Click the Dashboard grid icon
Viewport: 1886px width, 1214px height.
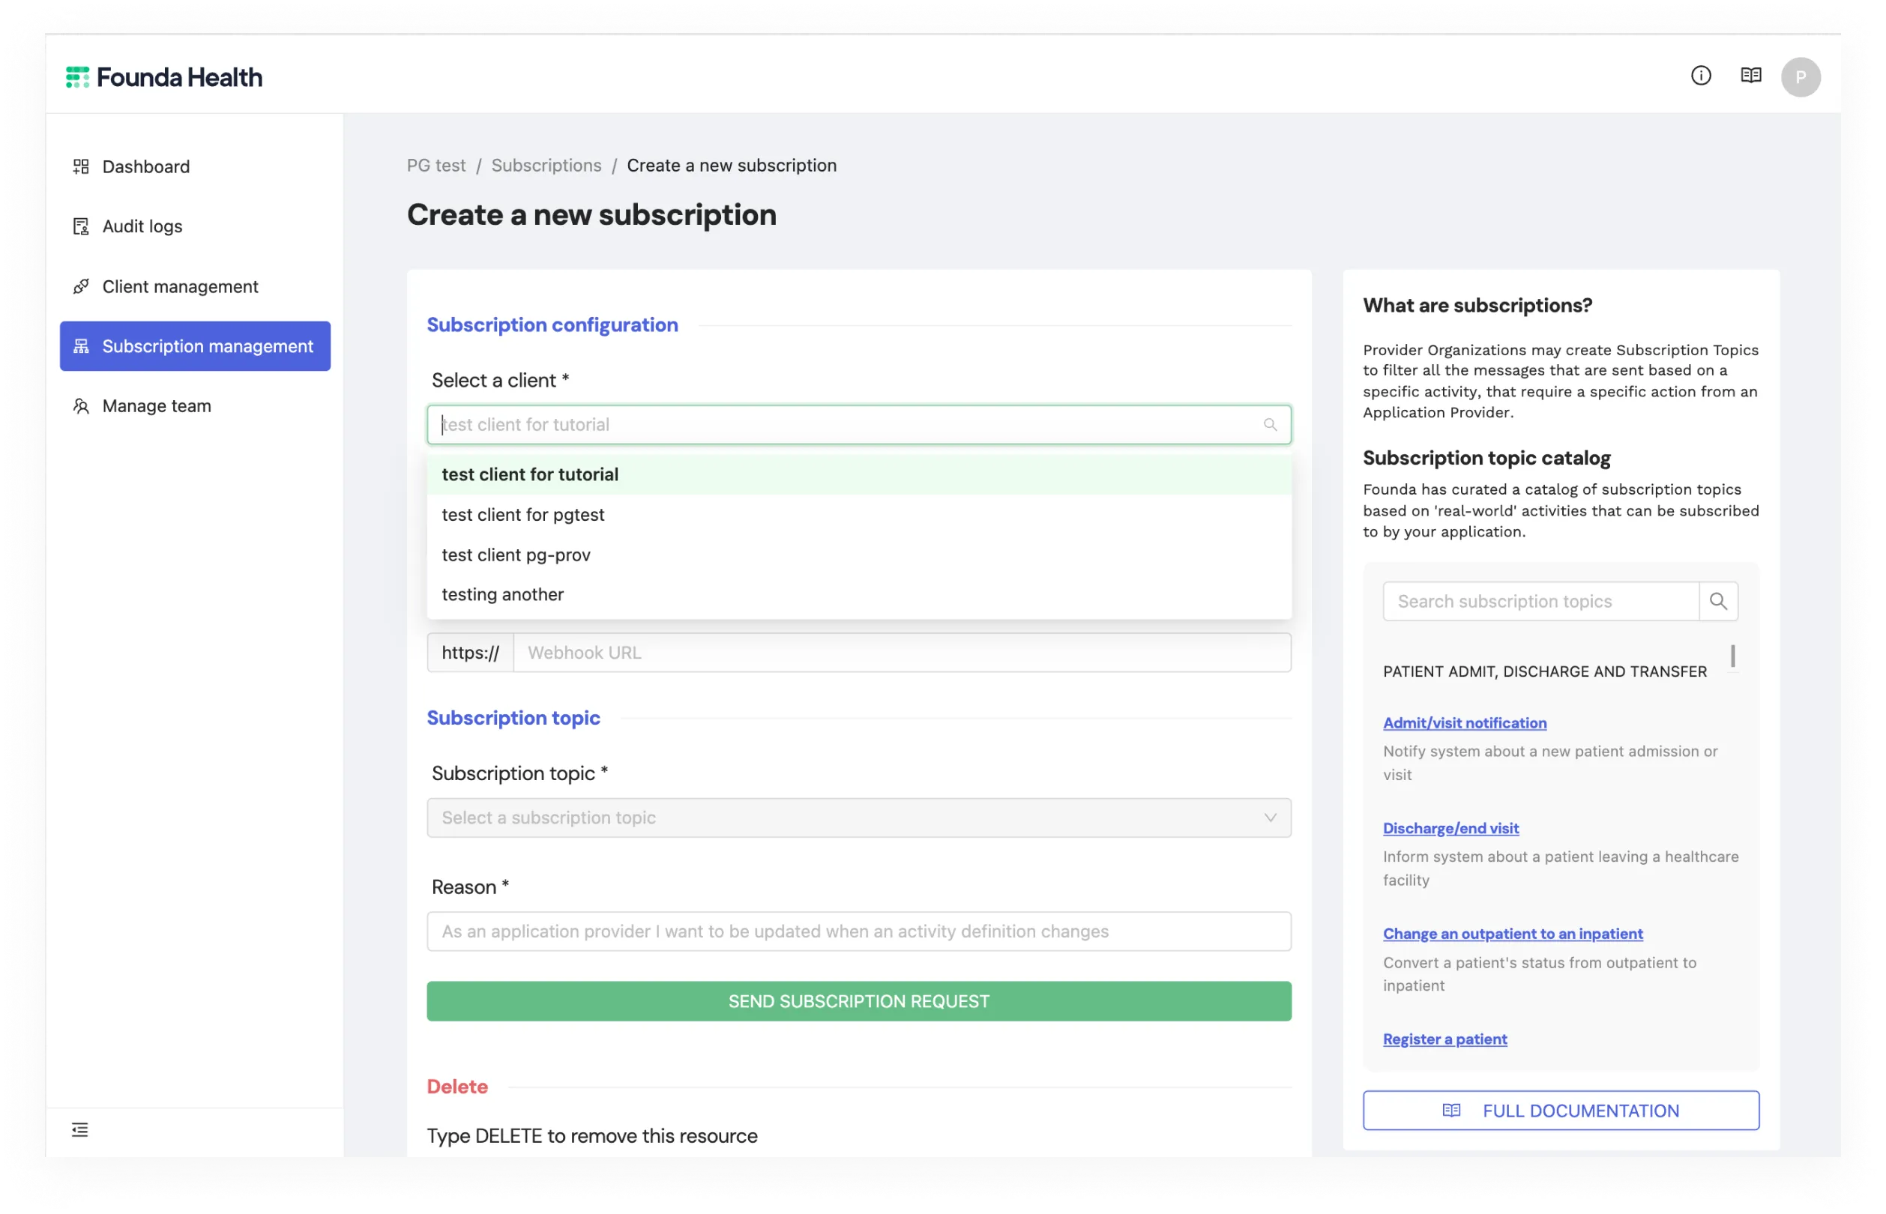[x=80, y=166]
